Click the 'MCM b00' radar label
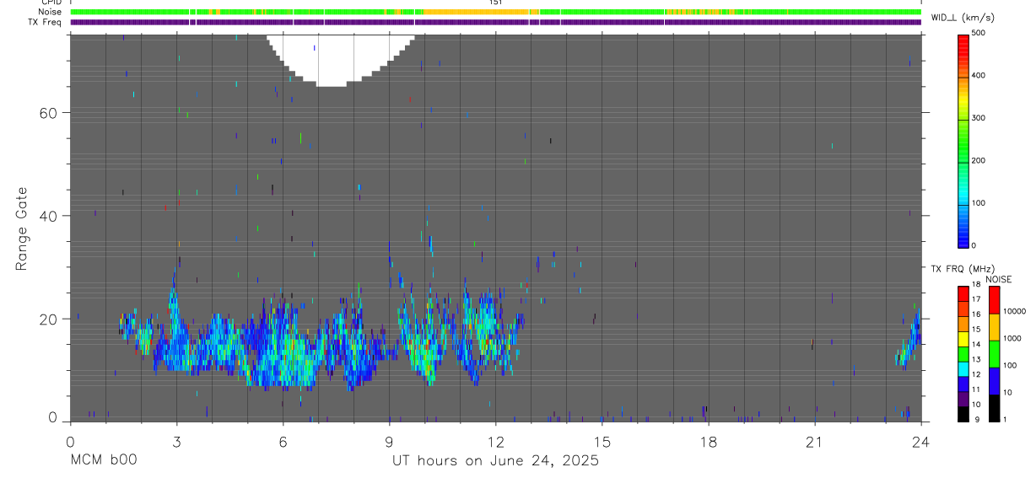 104,459
